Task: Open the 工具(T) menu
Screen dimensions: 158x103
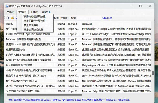Action: (34, 12)
